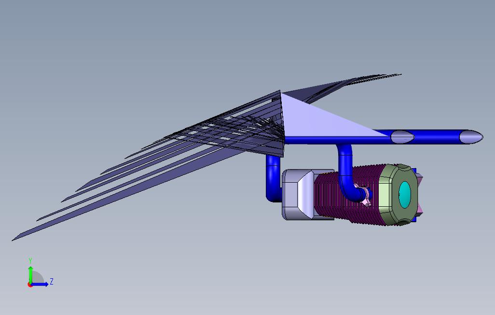Click the Y label of the coordinate triad
The width and height of the screenshot is (495, 315).
[30, 261]
